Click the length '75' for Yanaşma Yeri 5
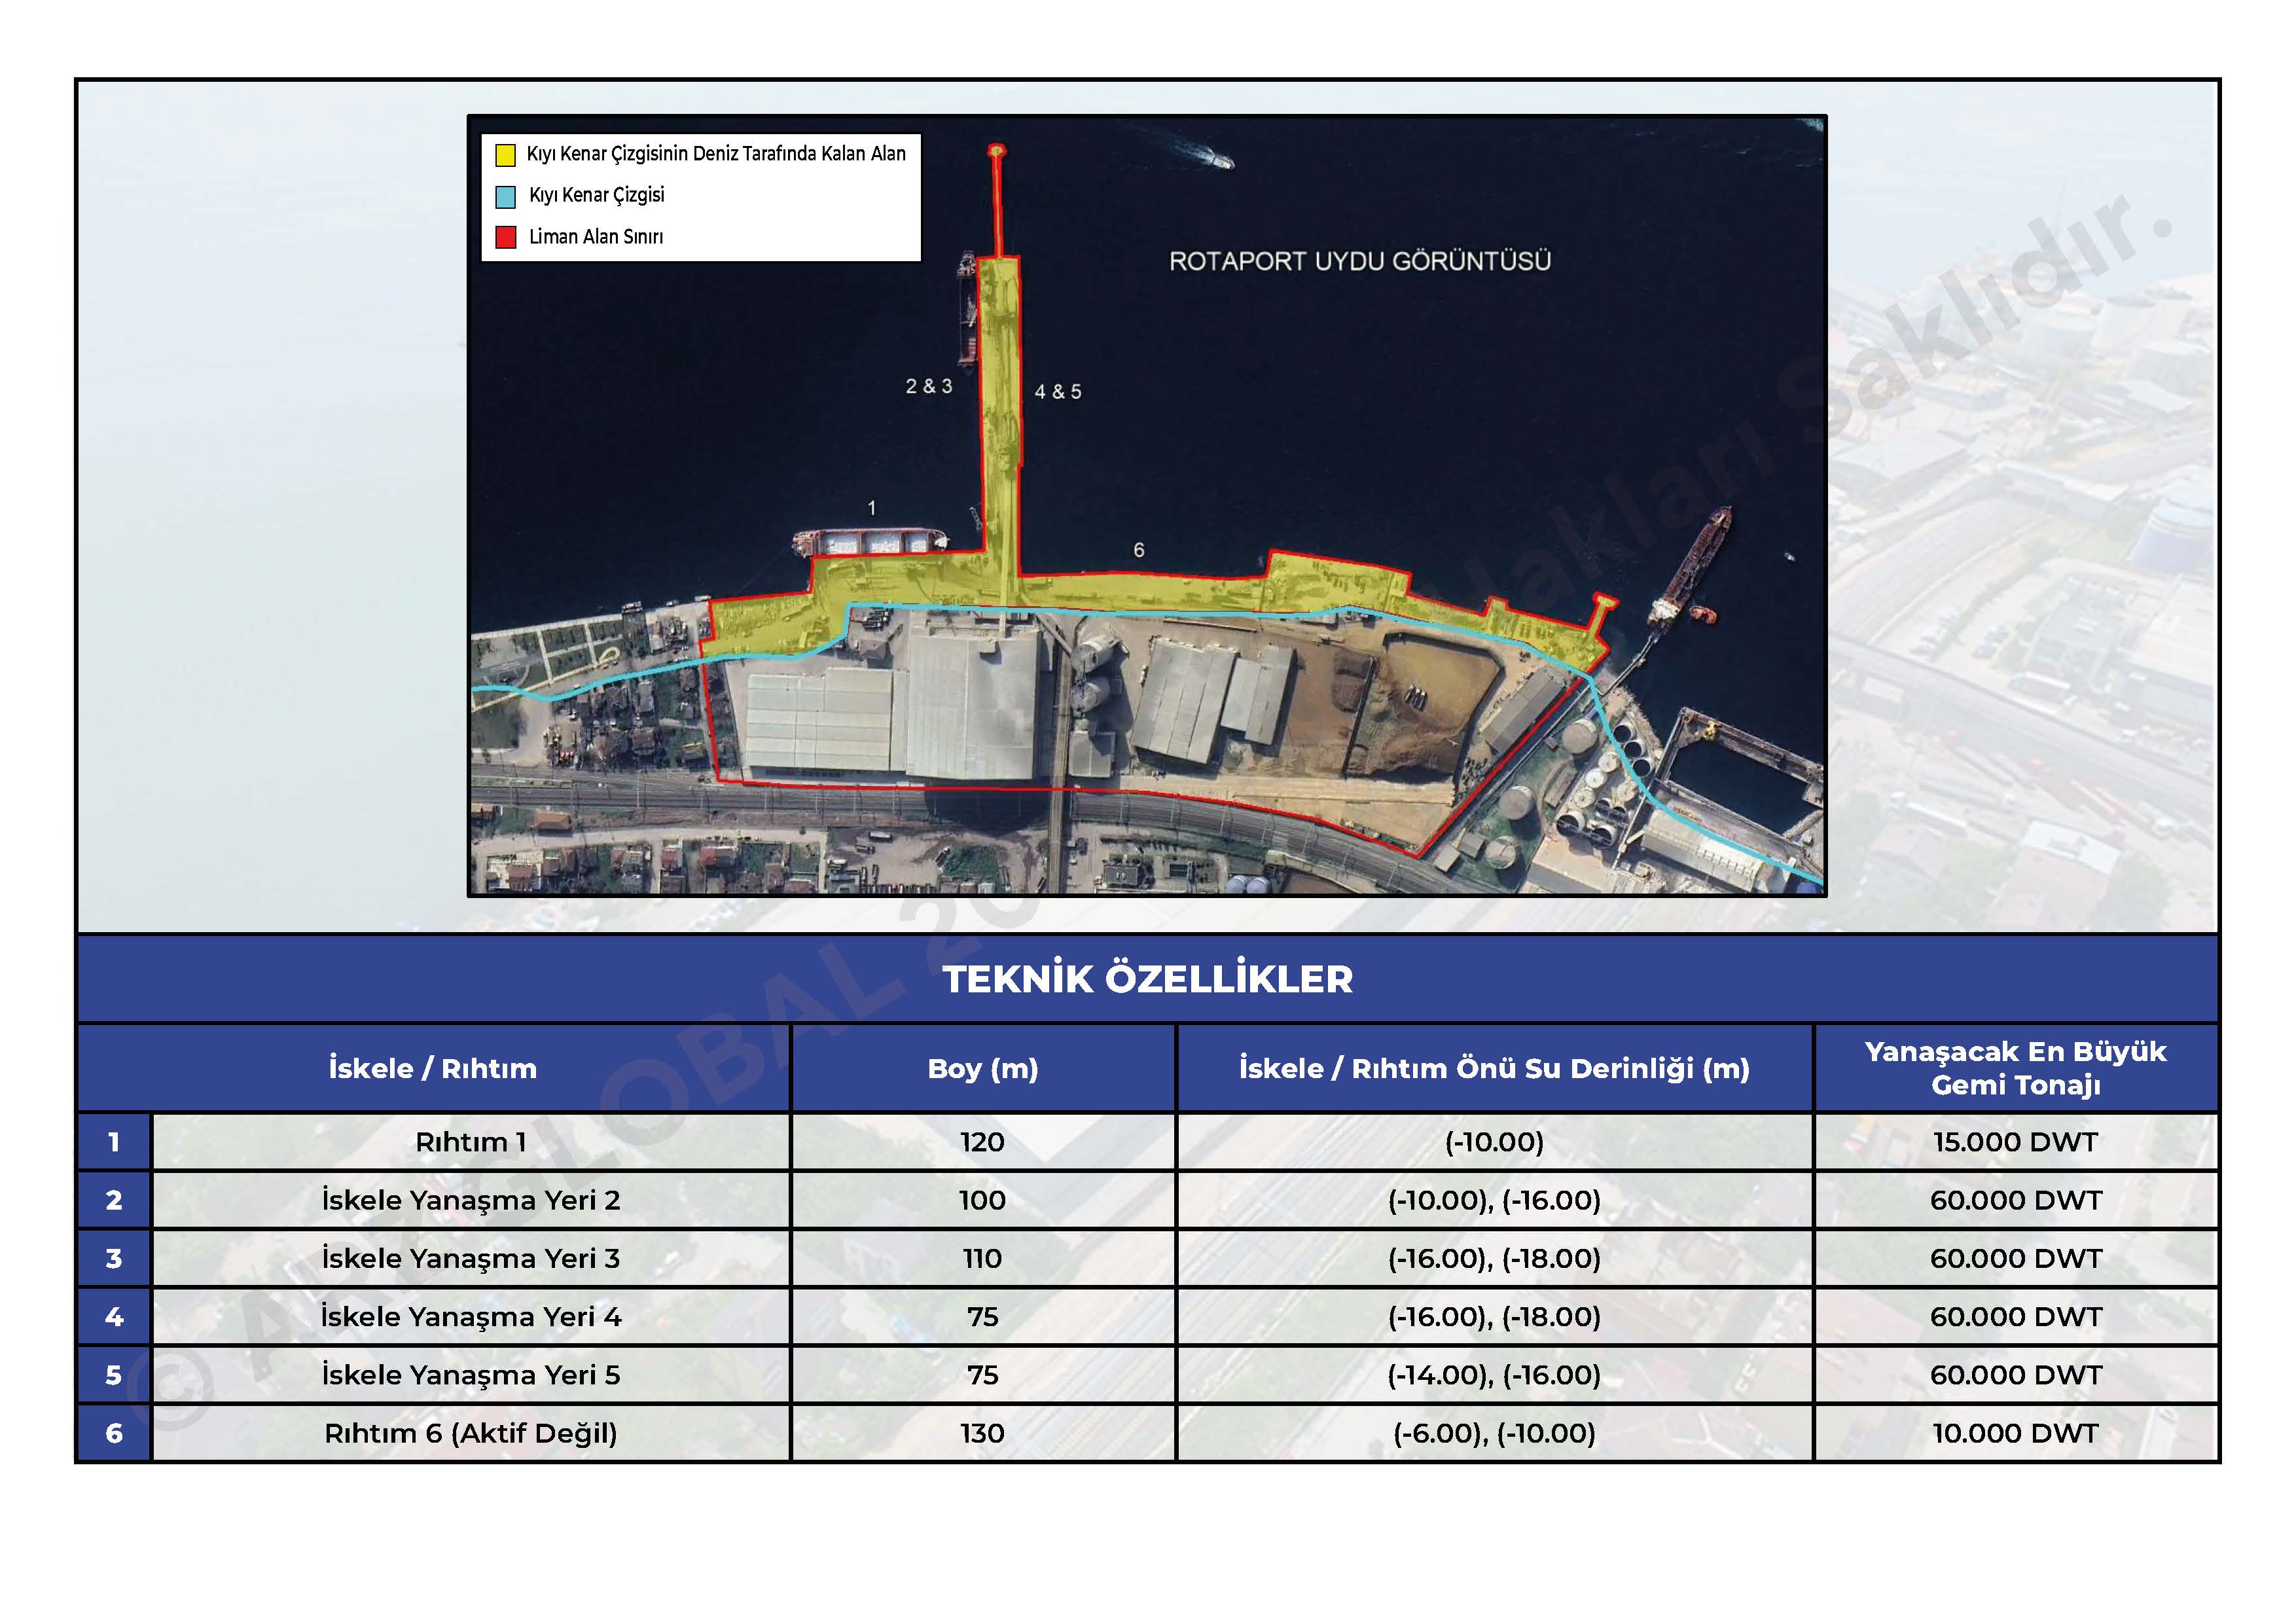The image size is (2296, 1624). click(x=983, y=1375)
